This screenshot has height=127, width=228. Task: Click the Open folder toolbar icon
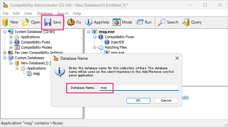click(25, 22)
